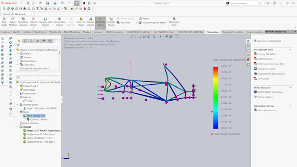Screen dimensions: 297x167
Task: Open the Flow Simulation tab
Action: coord(255,32)
